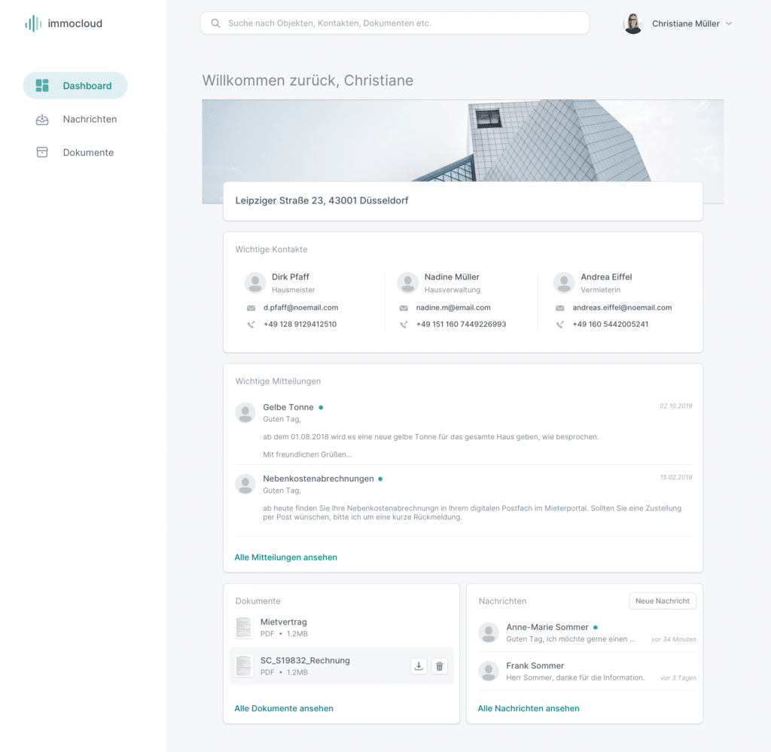
Task: Click the phone icon next to +49 151 160 7449226993
Action: pos(404,325)
